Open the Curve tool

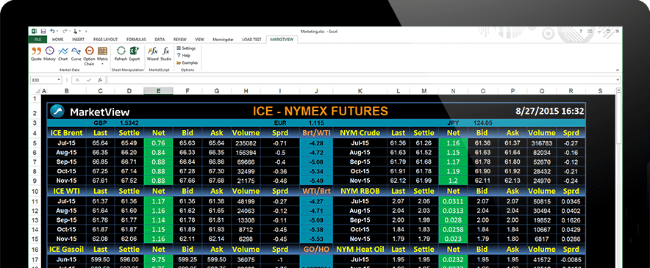pyautogui.click(x=76, y=54)
